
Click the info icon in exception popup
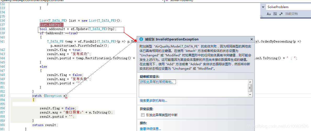click(141, 39)
